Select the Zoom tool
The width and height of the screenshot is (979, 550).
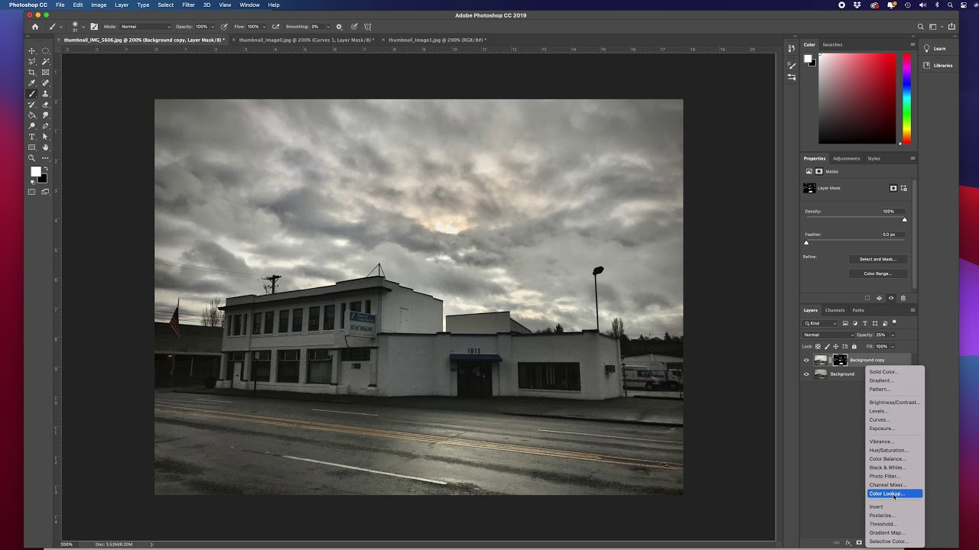coord(31,157)
